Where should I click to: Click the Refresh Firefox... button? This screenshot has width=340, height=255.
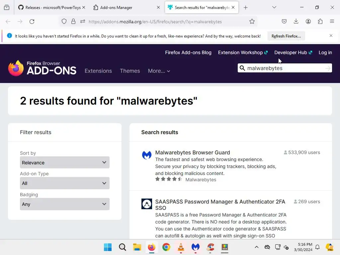[x=286, y=36]
